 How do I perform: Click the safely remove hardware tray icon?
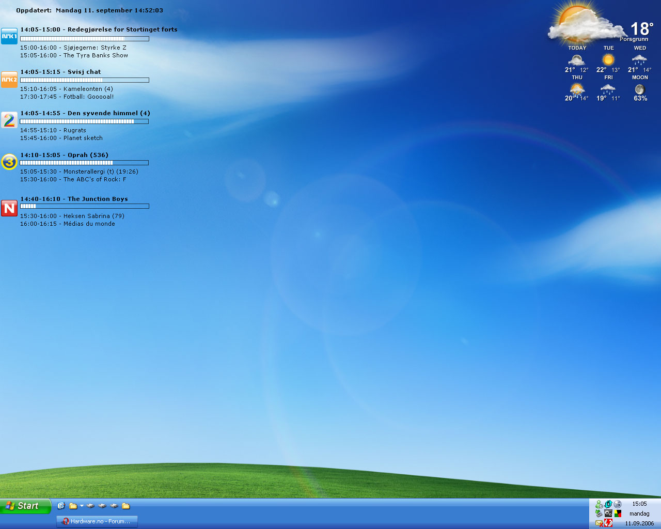coord(599,514)
